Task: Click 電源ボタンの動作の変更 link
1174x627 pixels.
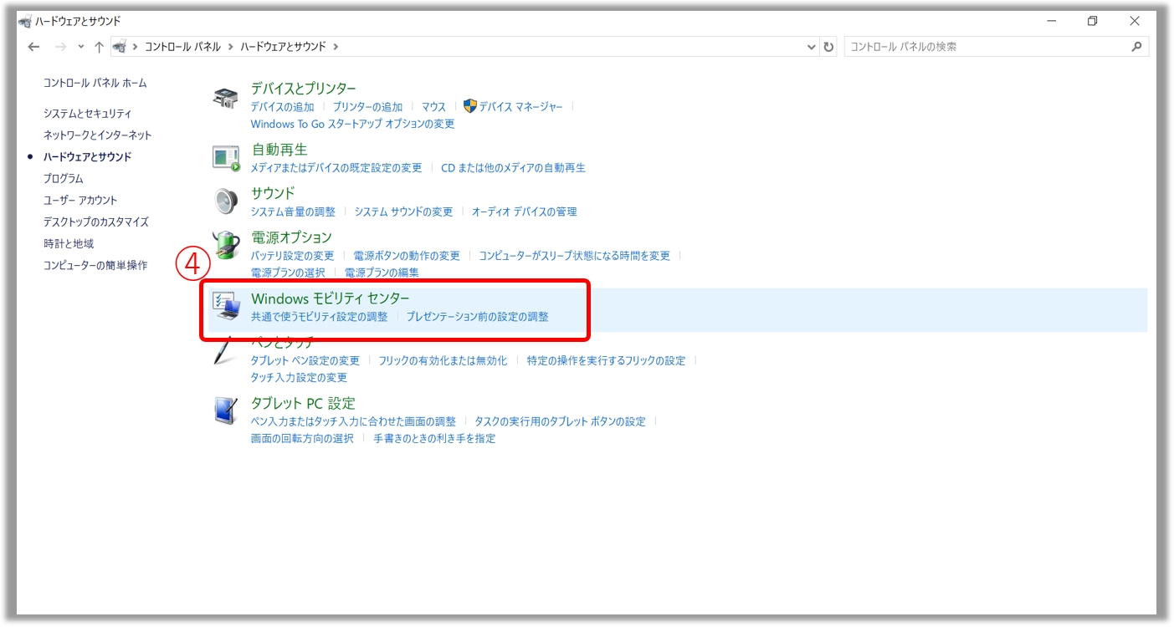Action: tap(407, 256)
